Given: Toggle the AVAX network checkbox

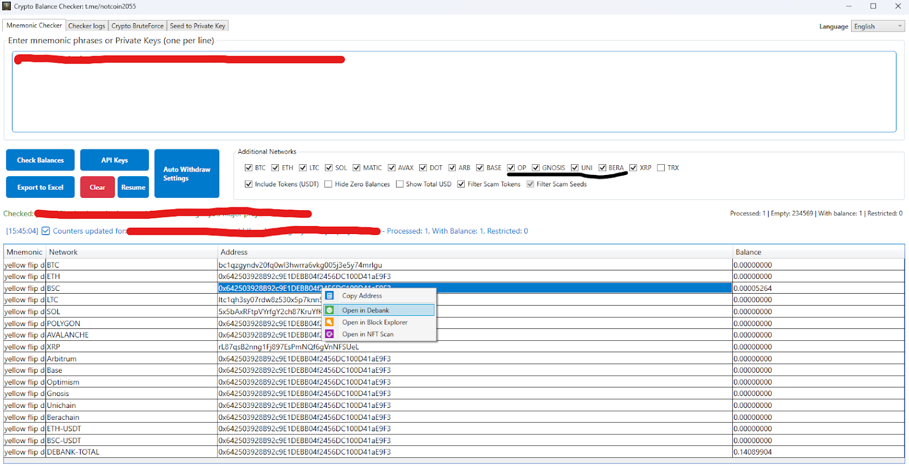Looking at the screenshot, I should tap(391, 168).
